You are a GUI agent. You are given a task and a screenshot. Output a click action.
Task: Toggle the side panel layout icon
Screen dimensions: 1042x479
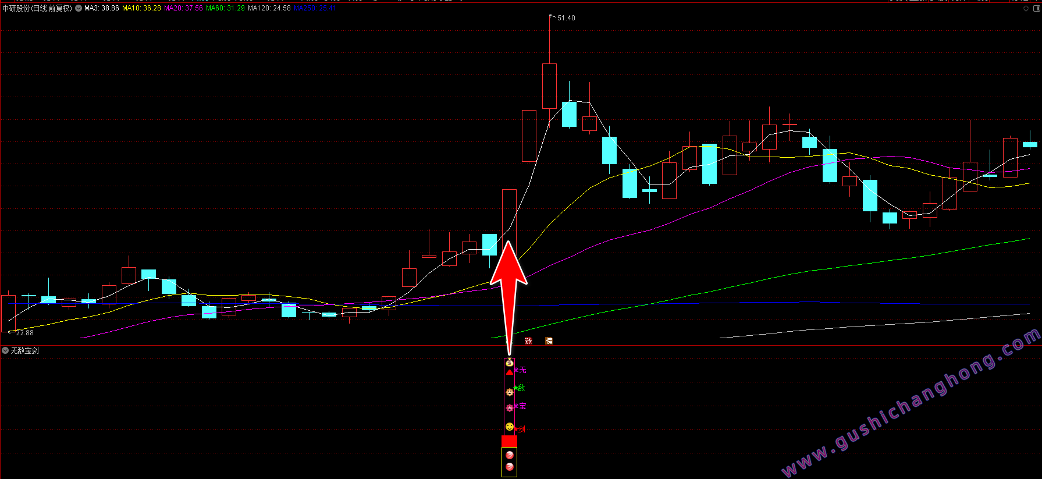click(x=1036, y=9)
